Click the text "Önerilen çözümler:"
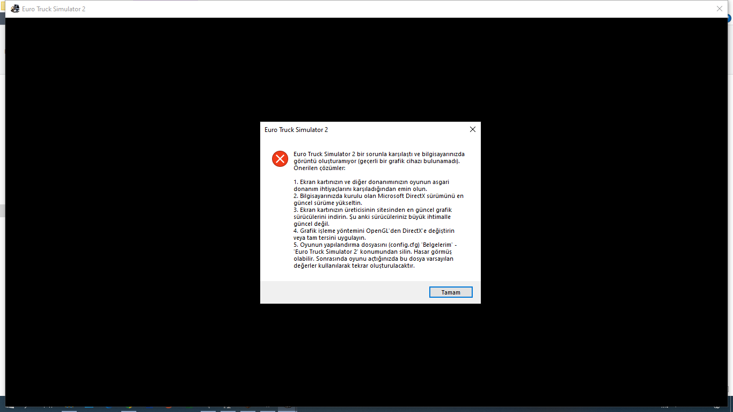The image size is (733, 412). (x=320, y=168)
